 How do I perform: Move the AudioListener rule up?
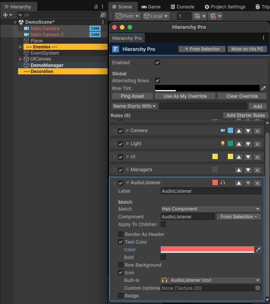tap(239, 183)
